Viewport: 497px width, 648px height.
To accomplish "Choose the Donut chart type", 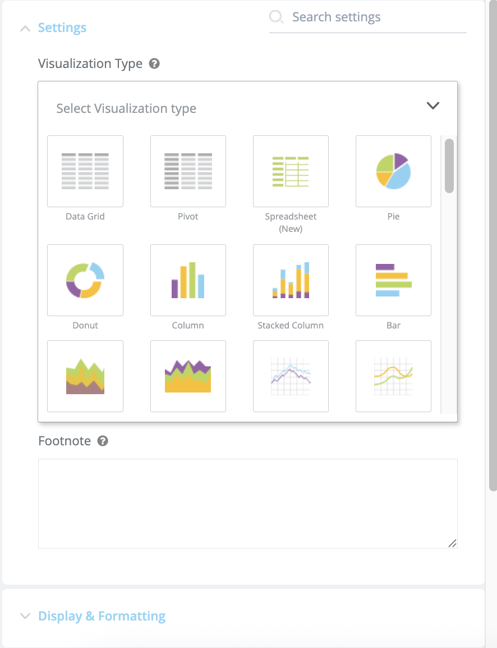I will point(85,280).
